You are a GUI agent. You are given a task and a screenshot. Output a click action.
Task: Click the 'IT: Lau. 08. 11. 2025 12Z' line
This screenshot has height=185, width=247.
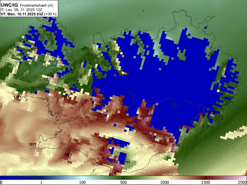click(x=22, y=10)
